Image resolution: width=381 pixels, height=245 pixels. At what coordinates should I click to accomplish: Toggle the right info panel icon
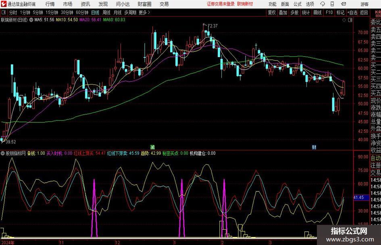click(x=350, y=20)
